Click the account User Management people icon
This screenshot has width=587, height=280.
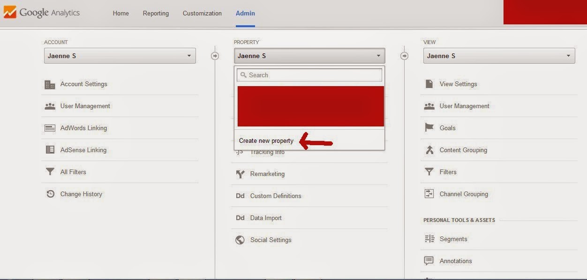point(50,106)
